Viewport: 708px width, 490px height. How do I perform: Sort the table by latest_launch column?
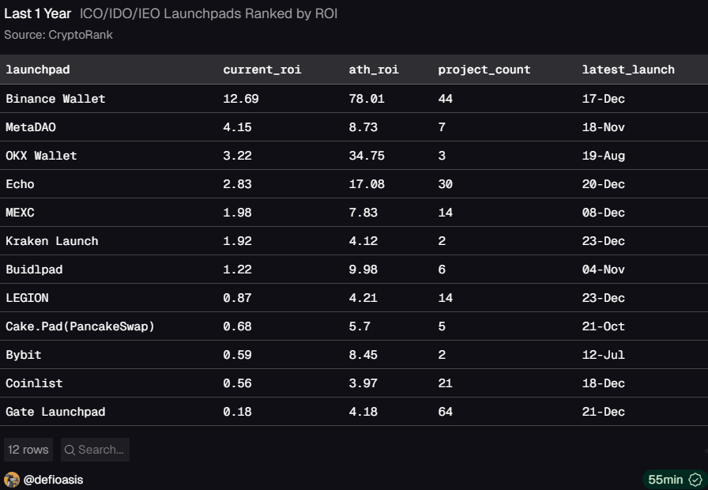pyautogui.click(x=628, y=70)
